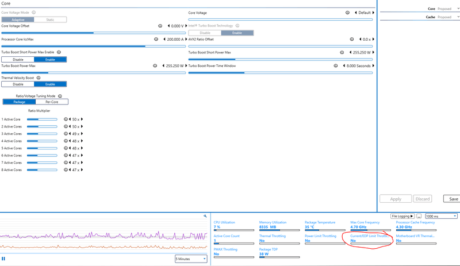Increase 1 Active Core multiplier arrow

[x=82, y=119]
